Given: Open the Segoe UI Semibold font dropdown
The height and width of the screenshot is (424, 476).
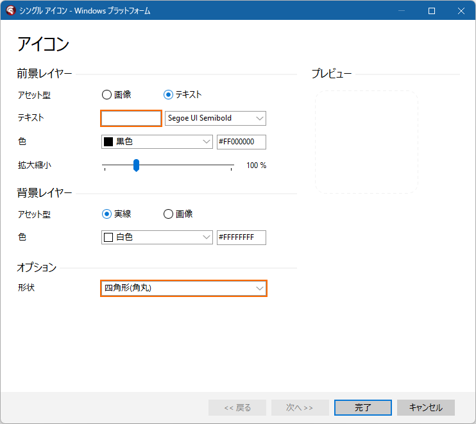Looking at the screenshot, I should [216, 118].
